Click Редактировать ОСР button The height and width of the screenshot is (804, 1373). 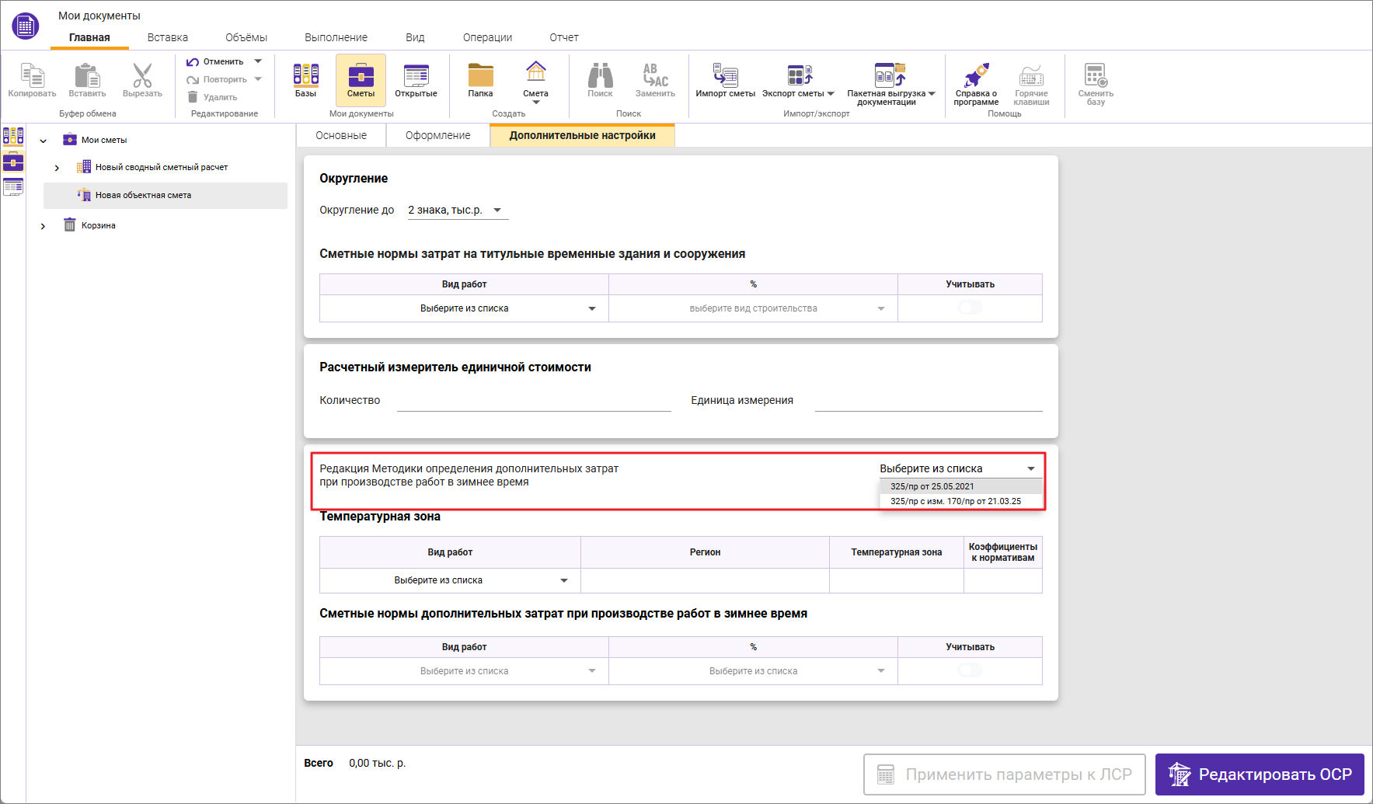tap(1259, 774)
